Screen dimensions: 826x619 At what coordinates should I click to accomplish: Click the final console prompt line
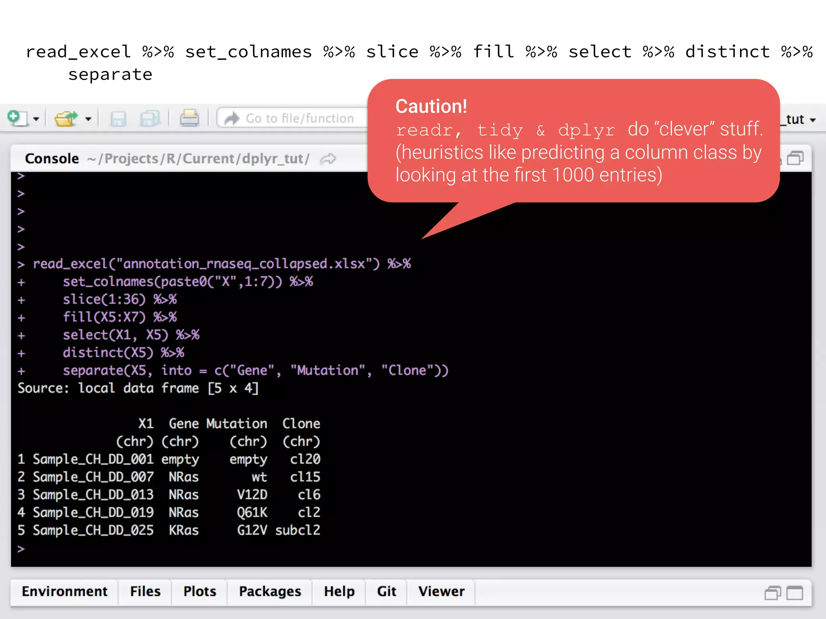click(x=21, y=549)
